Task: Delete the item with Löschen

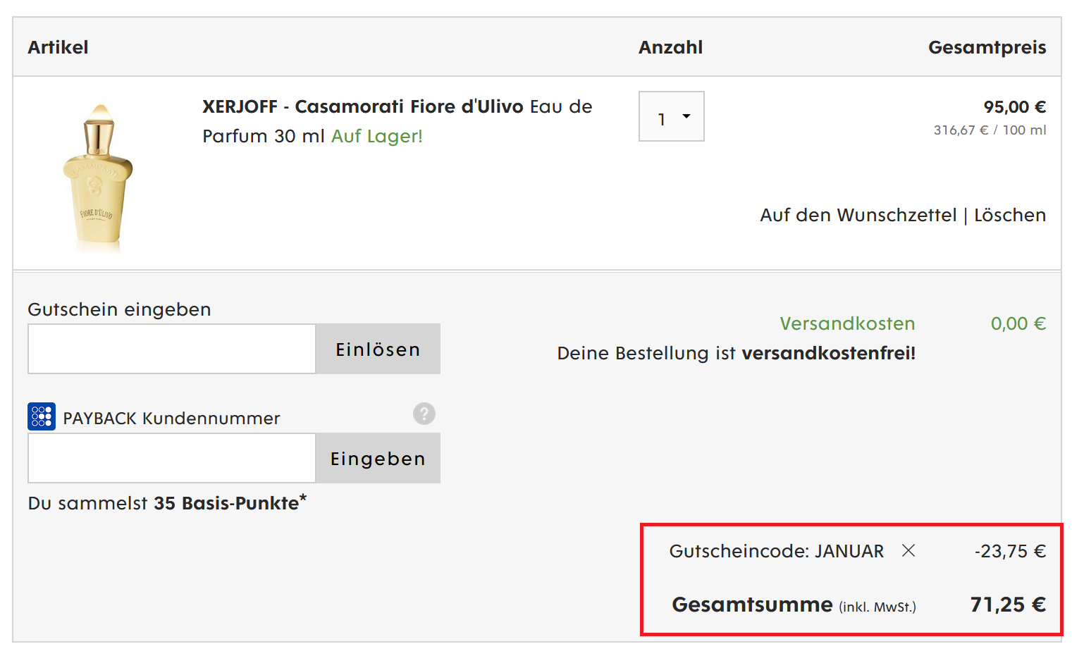Action: pyautogui.click(x=1009, y=215)
